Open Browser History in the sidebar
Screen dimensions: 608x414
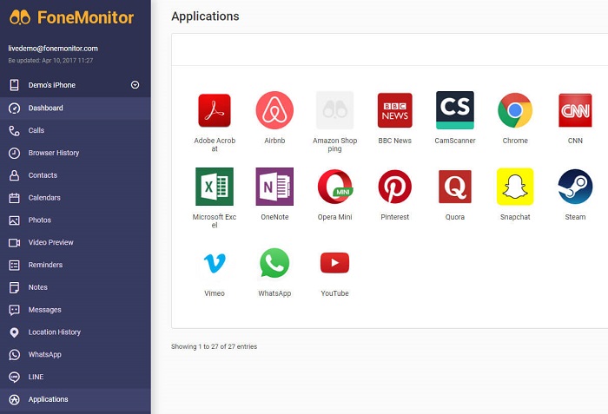(x=76, y=153)
